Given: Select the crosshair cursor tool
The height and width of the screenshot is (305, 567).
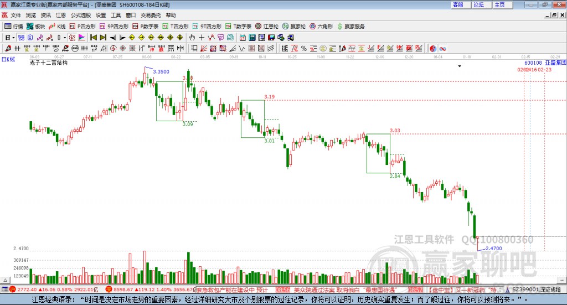Looking at the screenshot, I should pos(202,38).
